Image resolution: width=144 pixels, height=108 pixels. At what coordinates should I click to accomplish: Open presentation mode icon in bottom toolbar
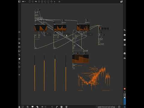coord(32,107)
